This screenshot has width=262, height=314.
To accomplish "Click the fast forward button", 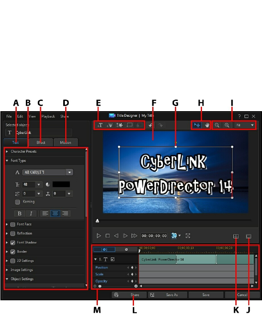I will coord(134,236).
